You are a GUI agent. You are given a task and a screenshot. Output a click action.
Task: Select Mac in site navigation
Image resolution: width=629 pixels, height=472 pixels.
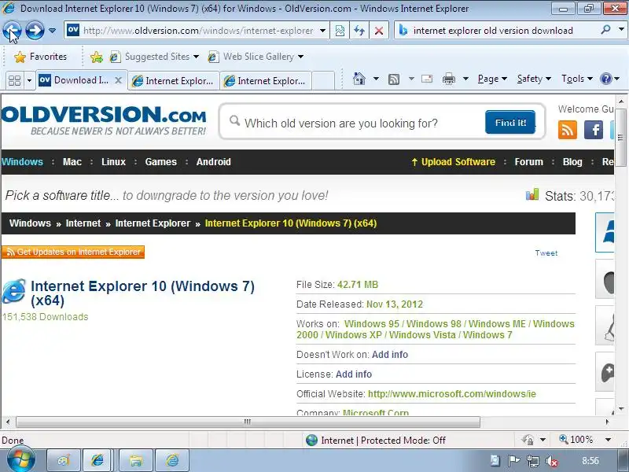[x=72, y=162]
